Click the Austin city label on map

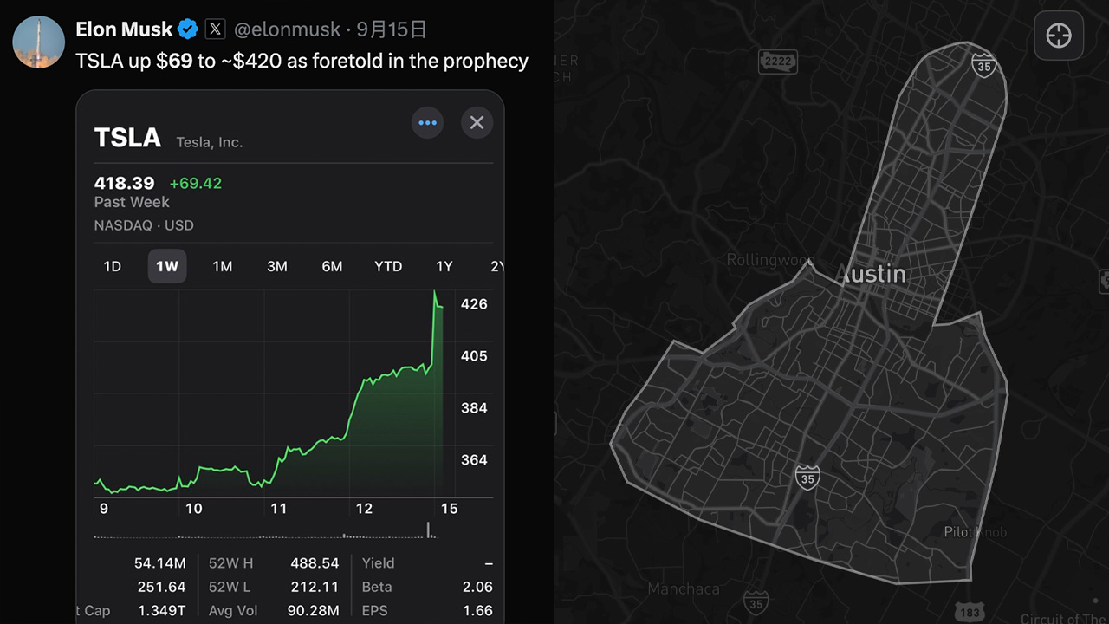[x=872, y=274]
